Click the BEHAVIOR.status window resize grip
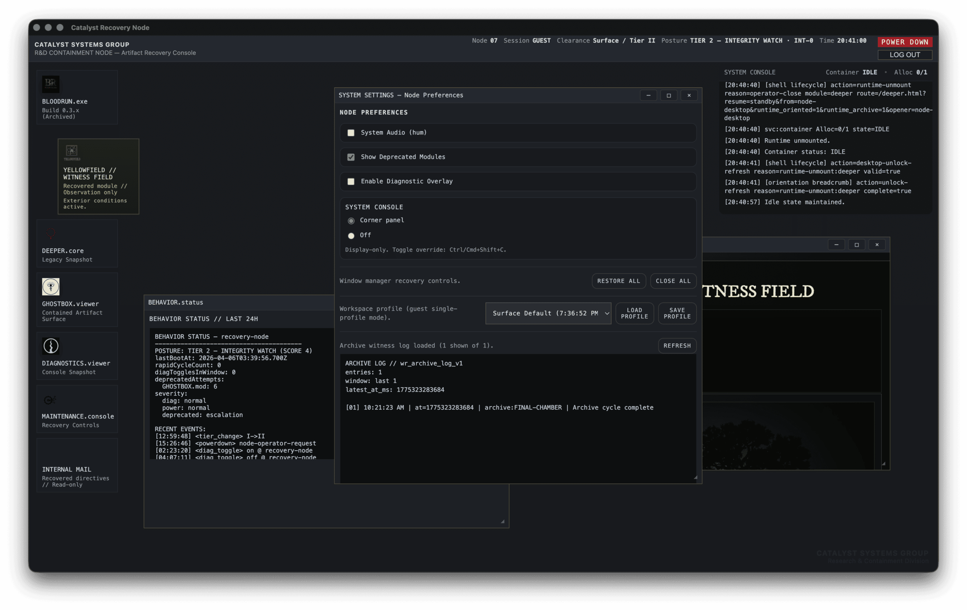 [502, 521]
